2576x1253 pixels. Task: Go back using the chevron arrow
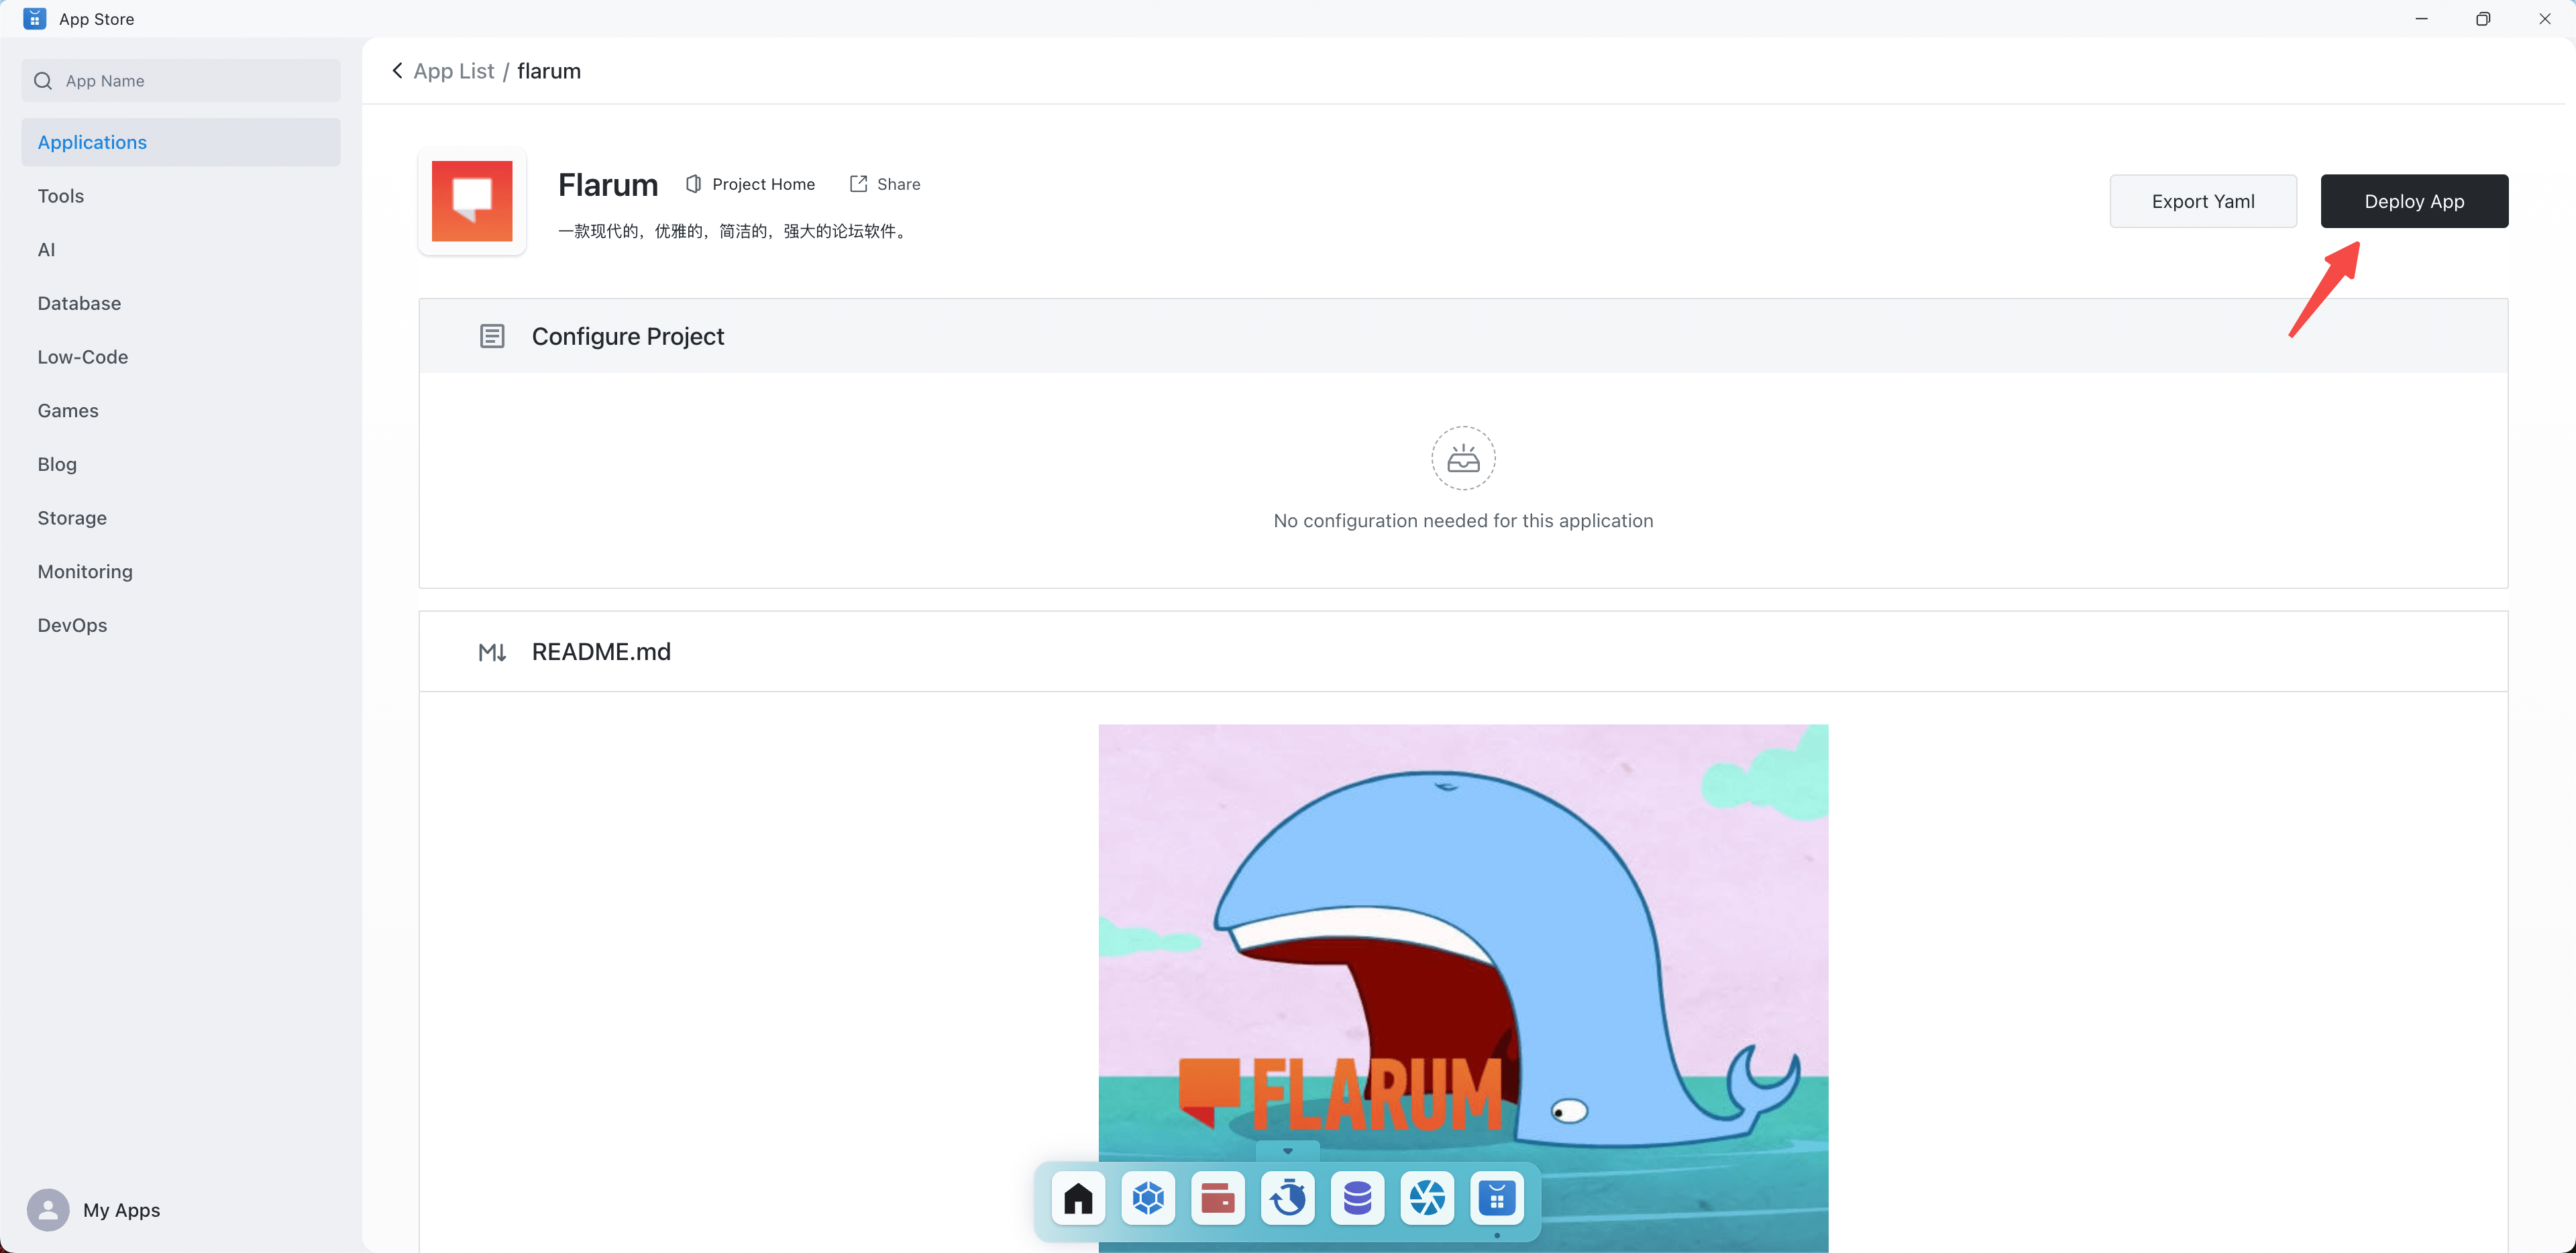coord(397,71)
